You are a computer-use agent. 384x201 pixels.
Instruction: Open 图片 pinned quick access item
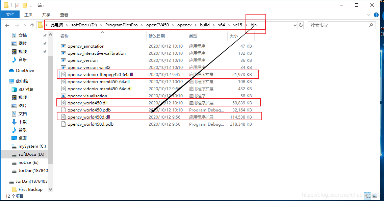click(23, 44)
